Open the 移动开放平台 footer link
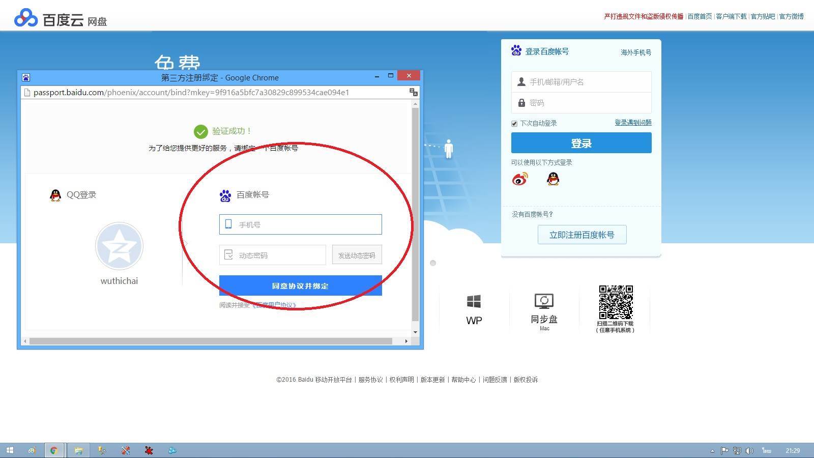This screenshot has width=814, height=458. pos(333,380)
